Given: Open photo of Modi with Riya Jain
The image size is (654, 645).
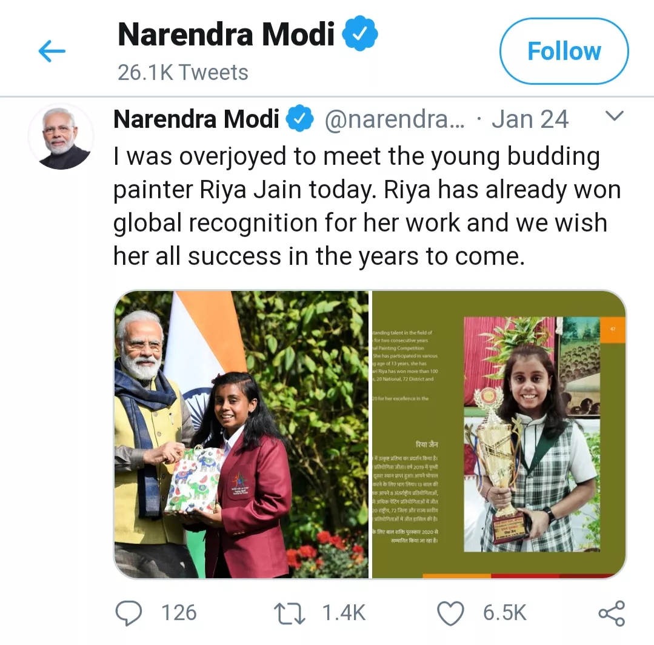Looking at the screenshot, I should (x=241, y=434).
